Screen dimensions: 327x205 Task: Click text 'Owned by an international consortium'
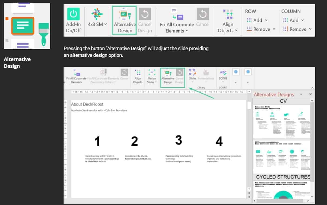click(x=224, y=156)
